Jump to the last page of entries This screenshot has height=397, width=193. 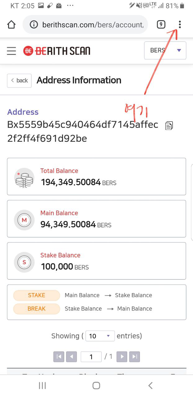point(135,357)
